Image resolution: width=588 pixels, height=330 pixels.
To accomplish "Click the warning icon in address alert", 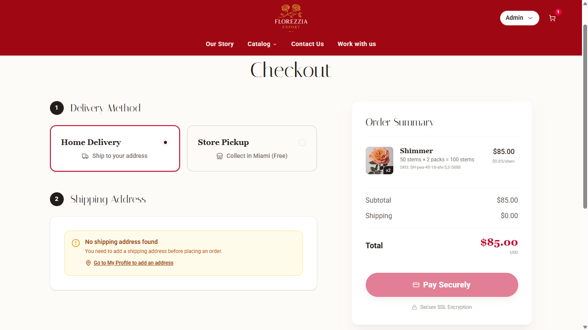I will tap(76, 243).
